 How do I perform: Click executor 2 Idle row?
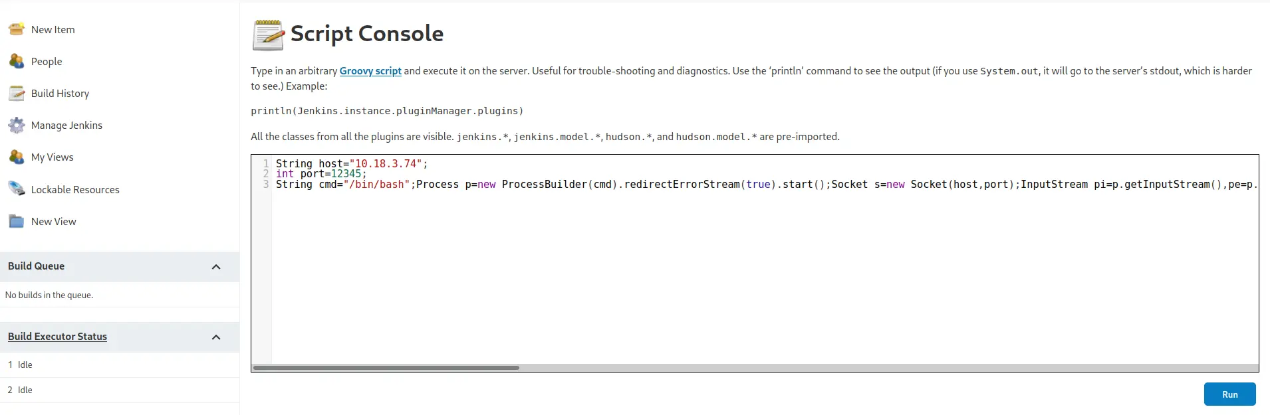point(120,390)
